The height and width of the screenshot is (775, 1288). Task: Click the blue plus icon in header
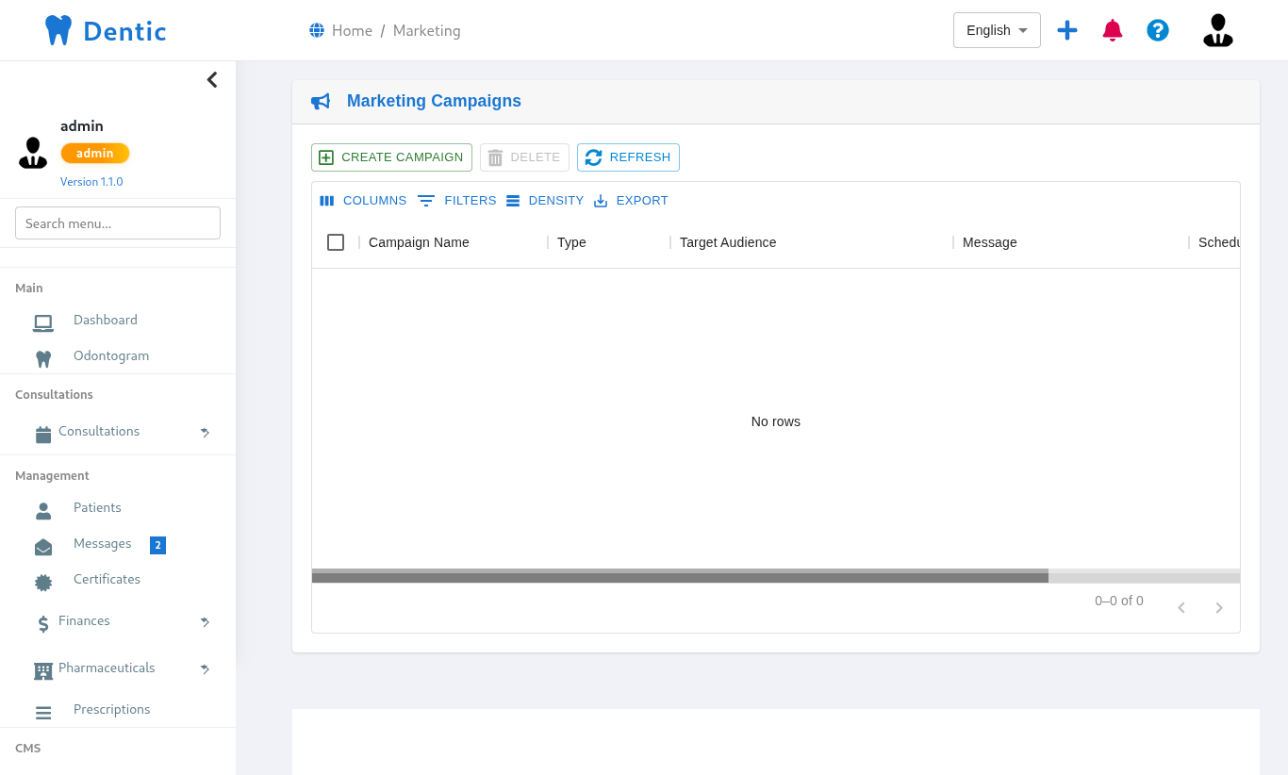pyautogui.click(x=1067, y=30)
